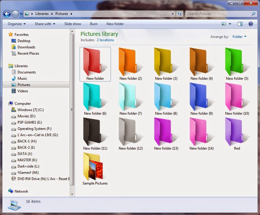Click the refresh icon beside the address bar
Viewport: 260px width, 215px height.
(x=179, y=14)
